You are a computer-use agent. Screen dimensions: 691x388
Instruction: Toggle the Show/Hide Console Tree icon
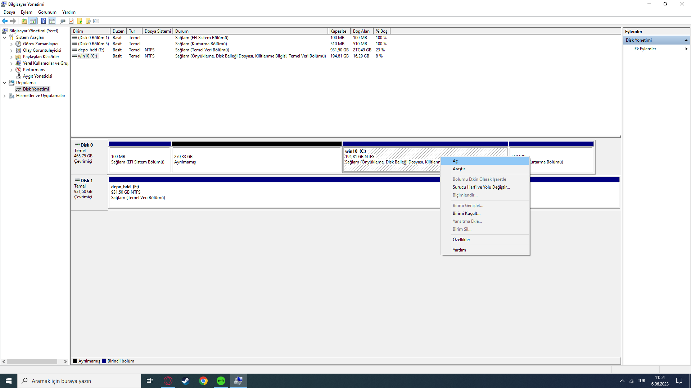pyautogui.click(x=33, y=21)
